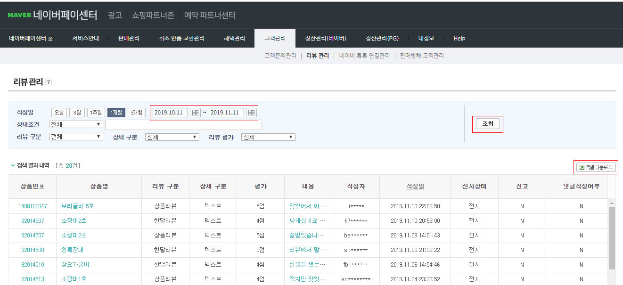Click the help question mark beside 리뷰 관리
The width and height of the screenshot is (623, 285).
click(x=49, y=82)
